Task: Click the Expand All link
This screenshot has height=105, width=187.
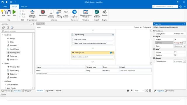Action: pyautogui.click(x=138, y=27)
